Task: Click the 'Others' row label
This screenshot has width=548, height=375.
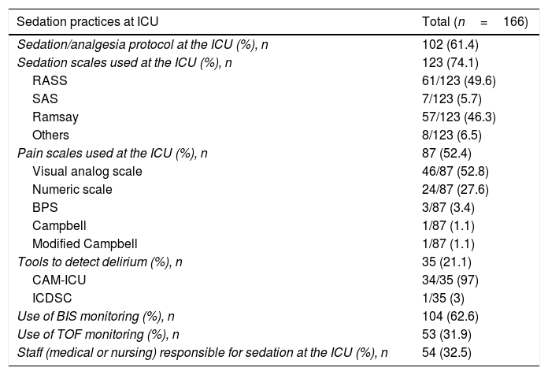Action: coord(50,133)
